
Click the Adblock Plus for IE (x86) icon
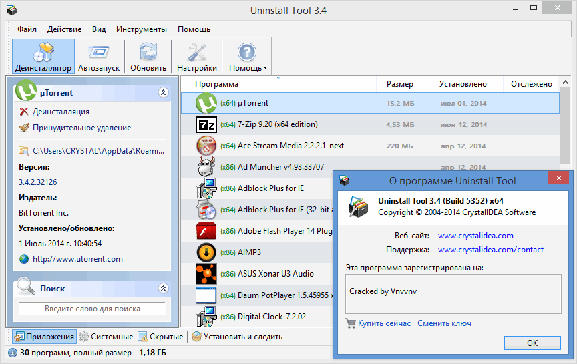pos(206,188)
